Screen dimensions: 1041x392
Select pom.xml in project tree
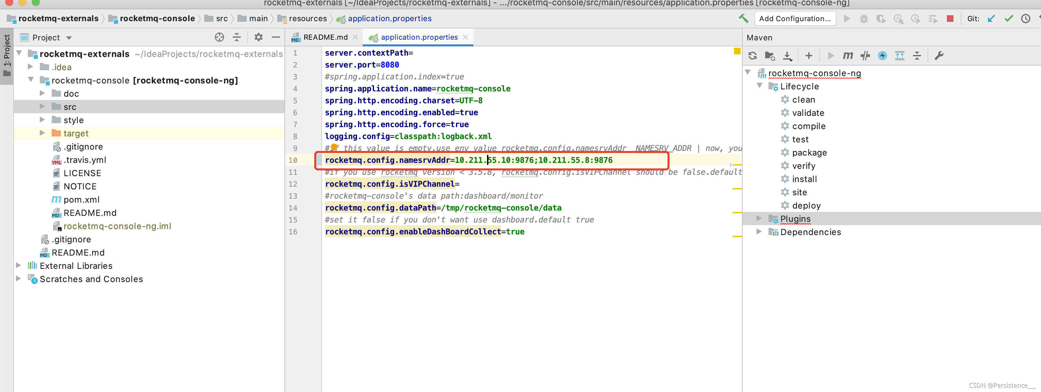81,199
